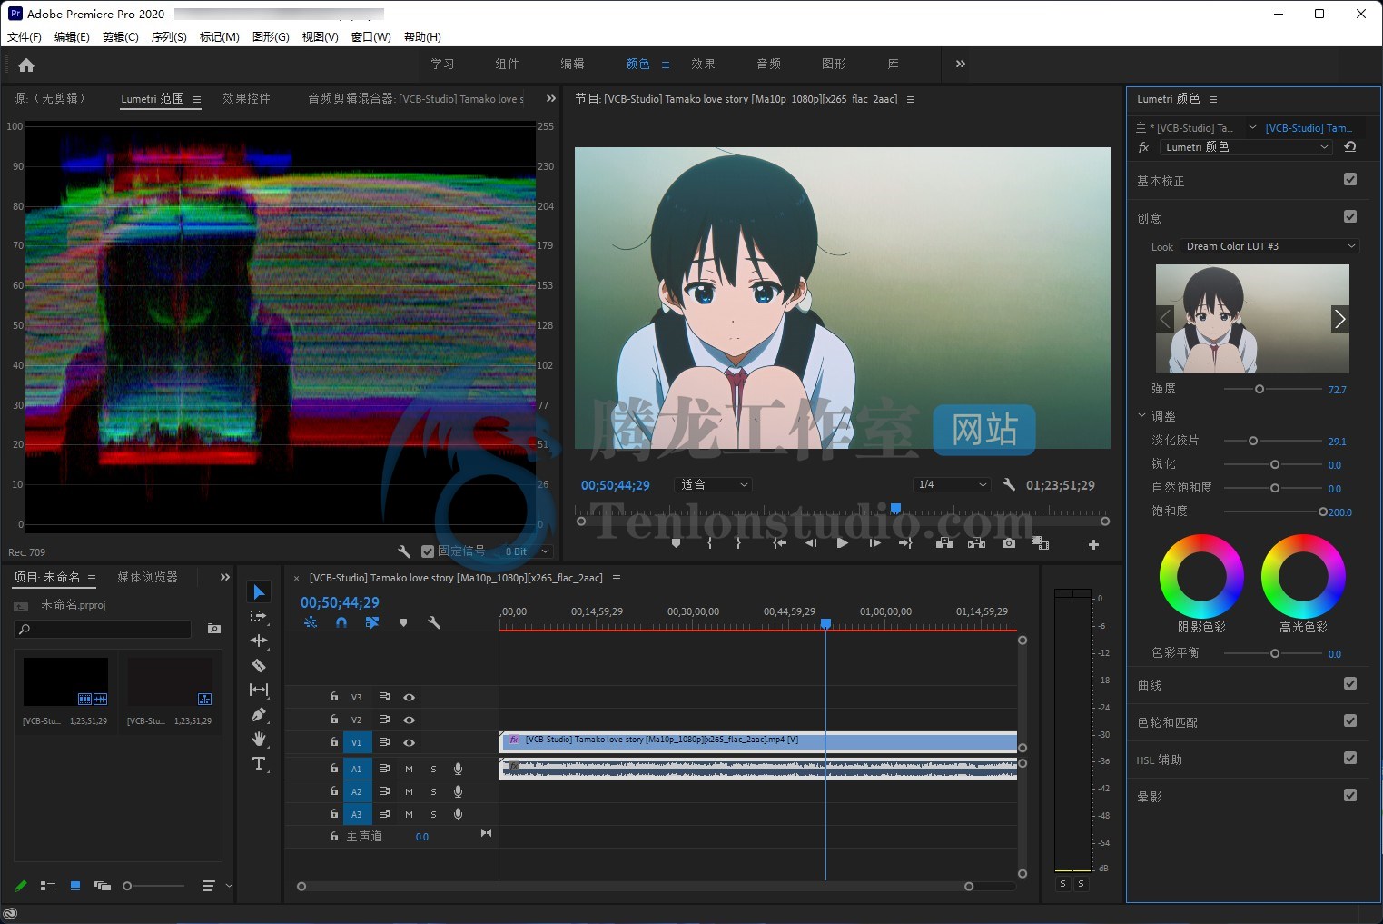Open Program monitor settings wrench
This screenshot has width=1383, height=924.
pos(1009,485)
